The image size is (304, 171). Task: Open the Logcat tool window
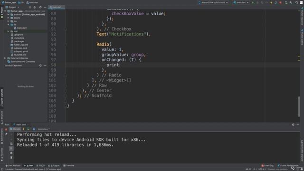coord(54,166)
